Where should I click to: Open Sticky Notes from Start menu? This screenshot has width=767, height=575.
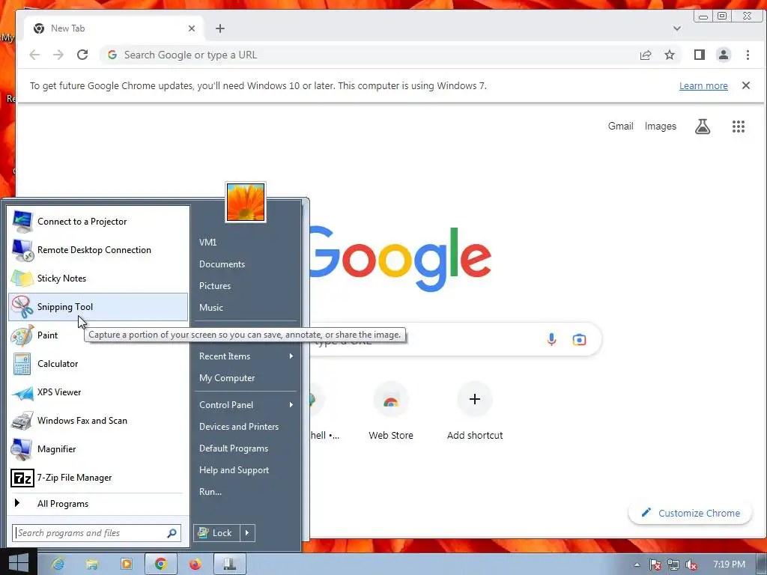98,279
